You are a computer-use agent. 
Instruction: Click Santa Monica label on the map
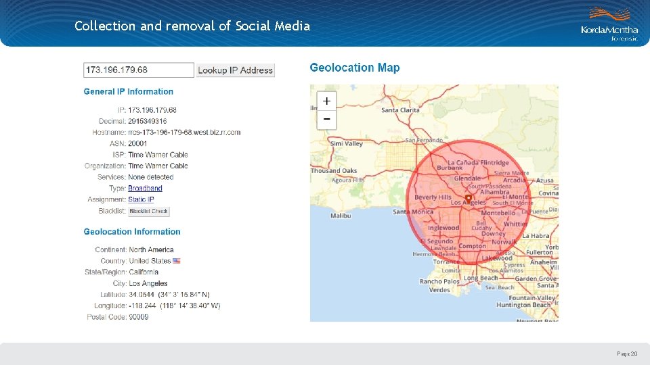point(413,212)
